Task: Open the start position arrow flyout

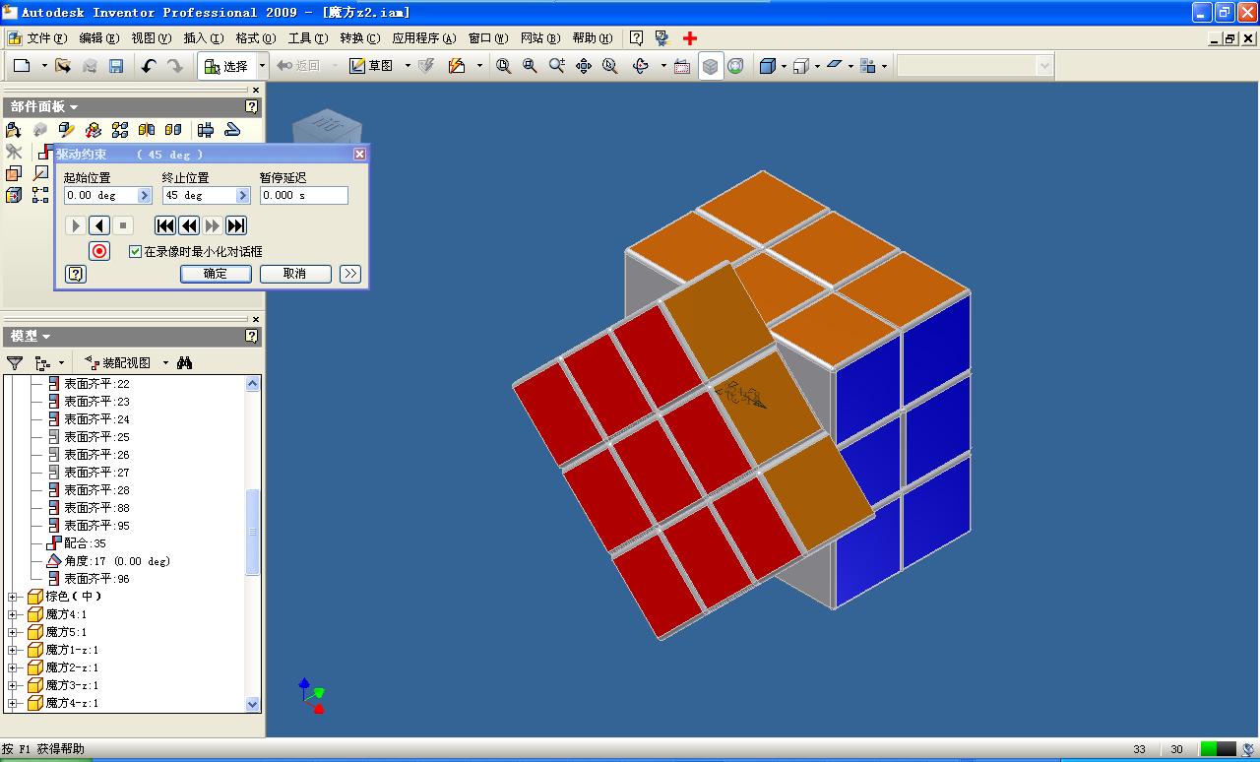Action: 145,196
